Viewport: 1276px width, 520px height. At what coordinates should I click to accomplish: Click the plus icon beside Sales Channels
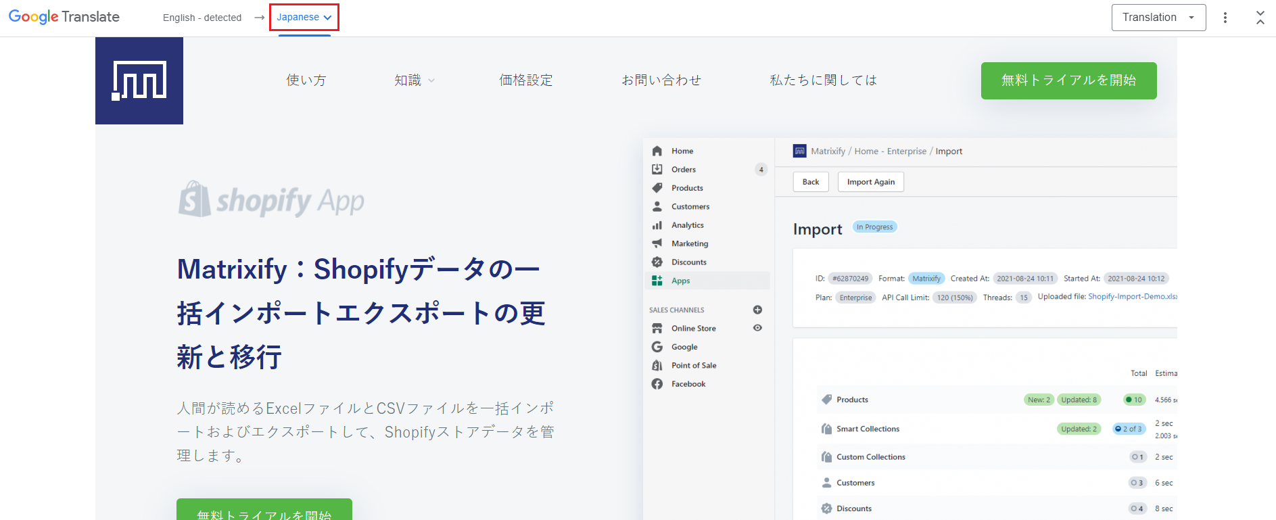[757, 310]
